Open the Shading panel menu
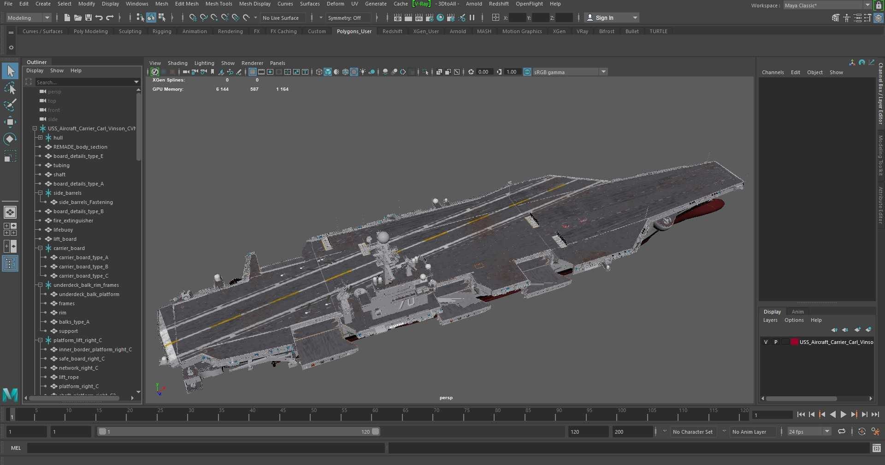This screenshot has width=885, height=465. (x=177, y=63)
